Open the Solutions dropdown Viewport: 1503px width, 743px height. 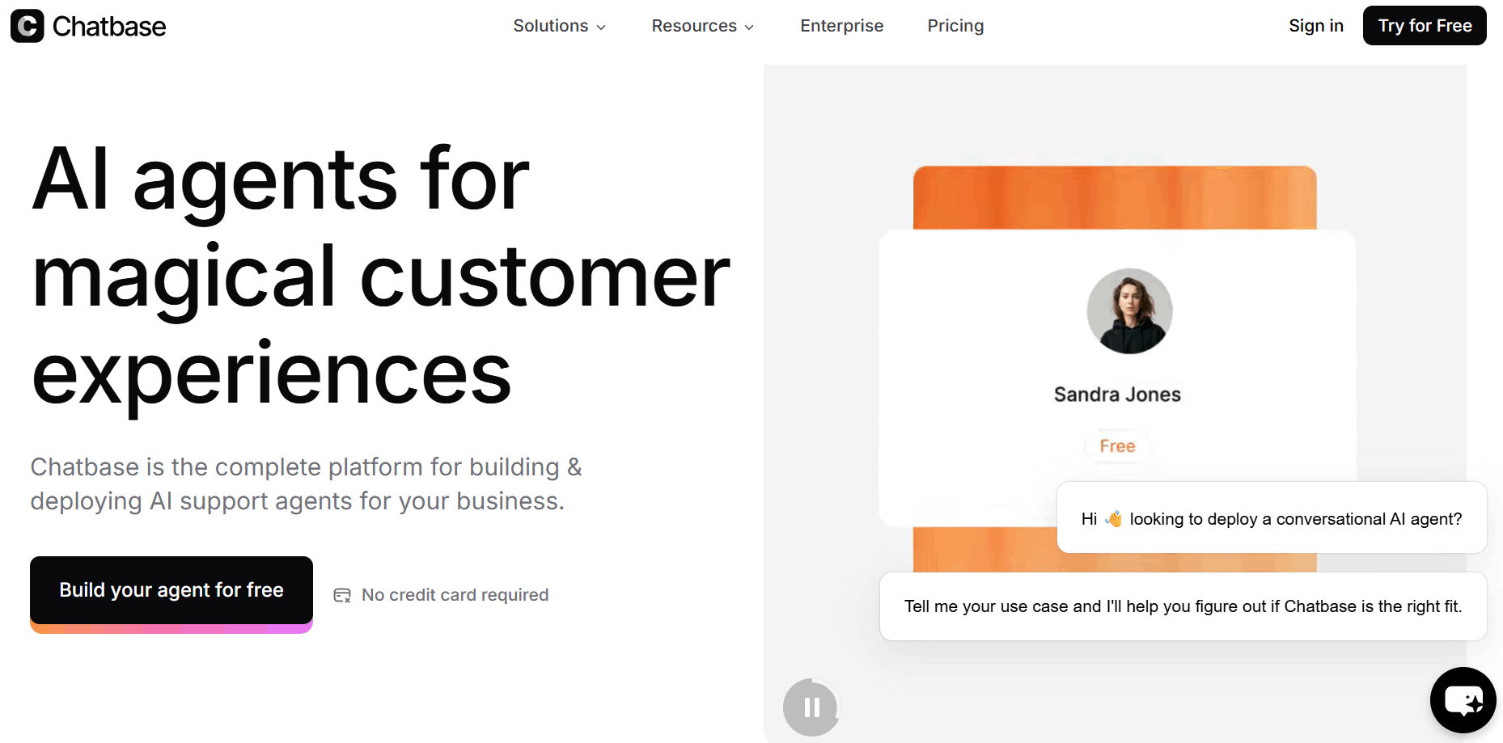click(x=551, y=25)
